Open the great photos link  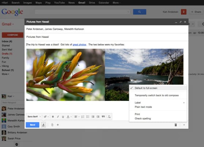[x=79, y=45]
